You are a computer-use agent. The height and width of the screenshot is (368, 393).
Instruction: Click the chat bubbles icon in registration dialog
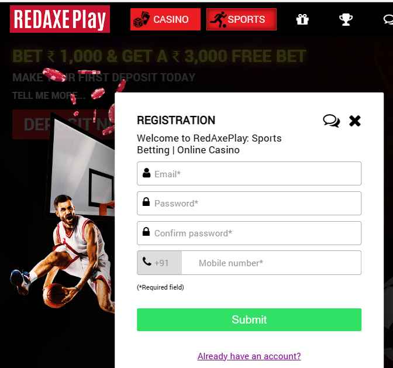click(x=332, y=121)
